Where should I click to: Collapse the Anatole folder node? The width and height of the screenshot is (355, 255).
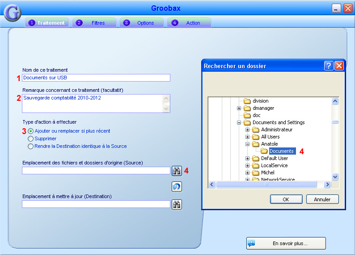tap(248, 144)
